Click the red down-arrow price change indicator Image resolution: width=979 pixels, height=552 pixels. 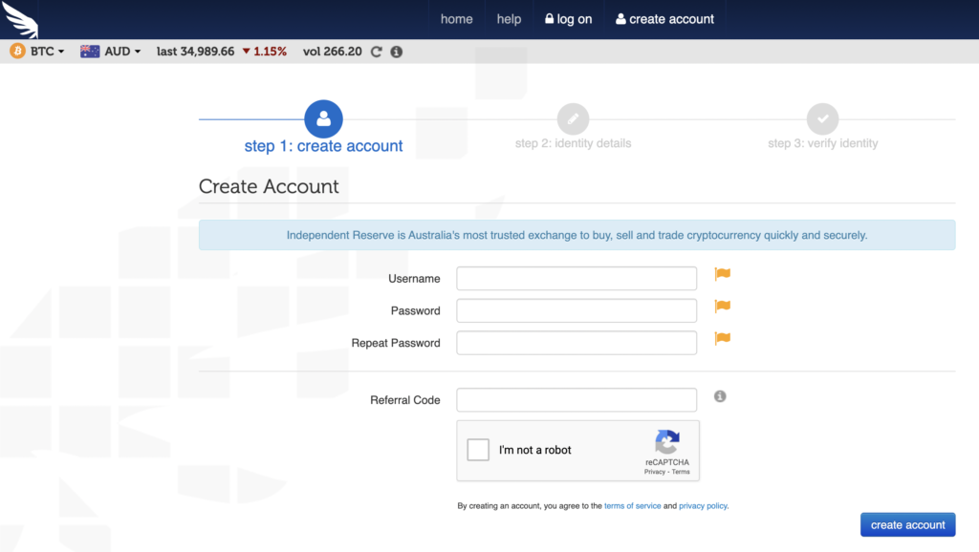pyautogui.click(x=247, y=52)
